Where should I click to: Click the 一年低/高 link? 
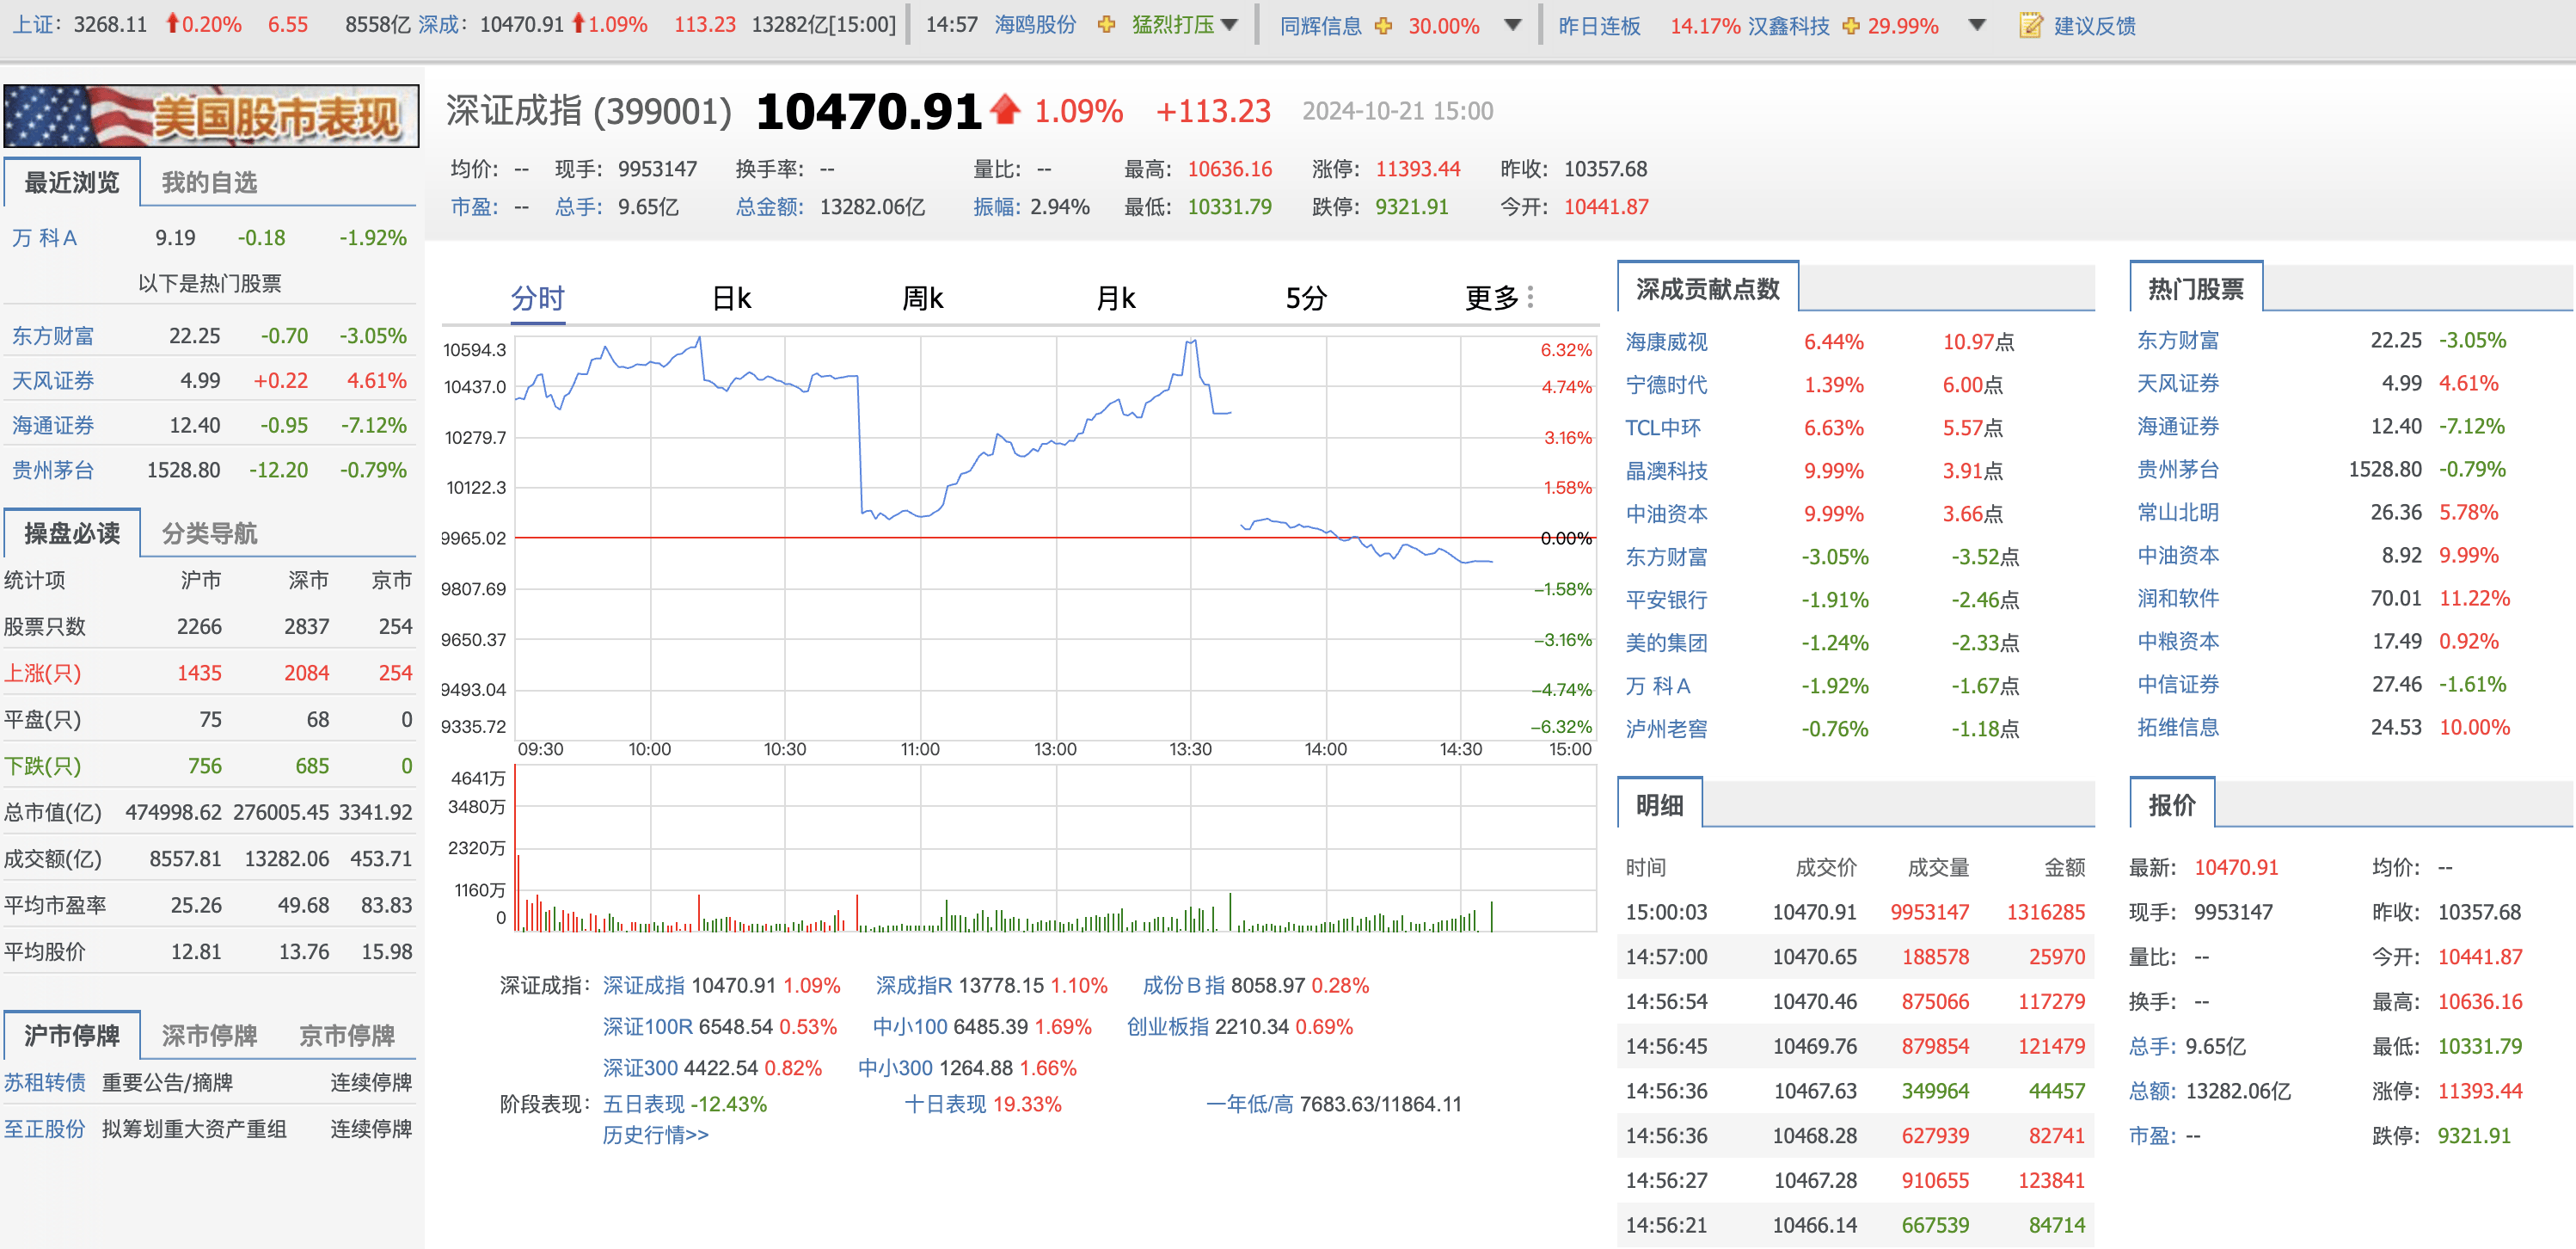pos(1249,1104)
